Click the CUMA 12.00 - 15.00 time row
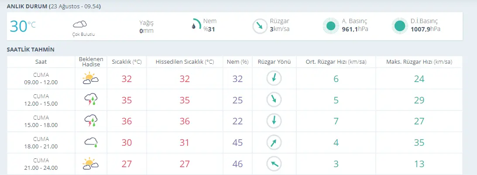The height and width of the screenshot is (175, 477). pyautogui.click(x=41, y=100)
